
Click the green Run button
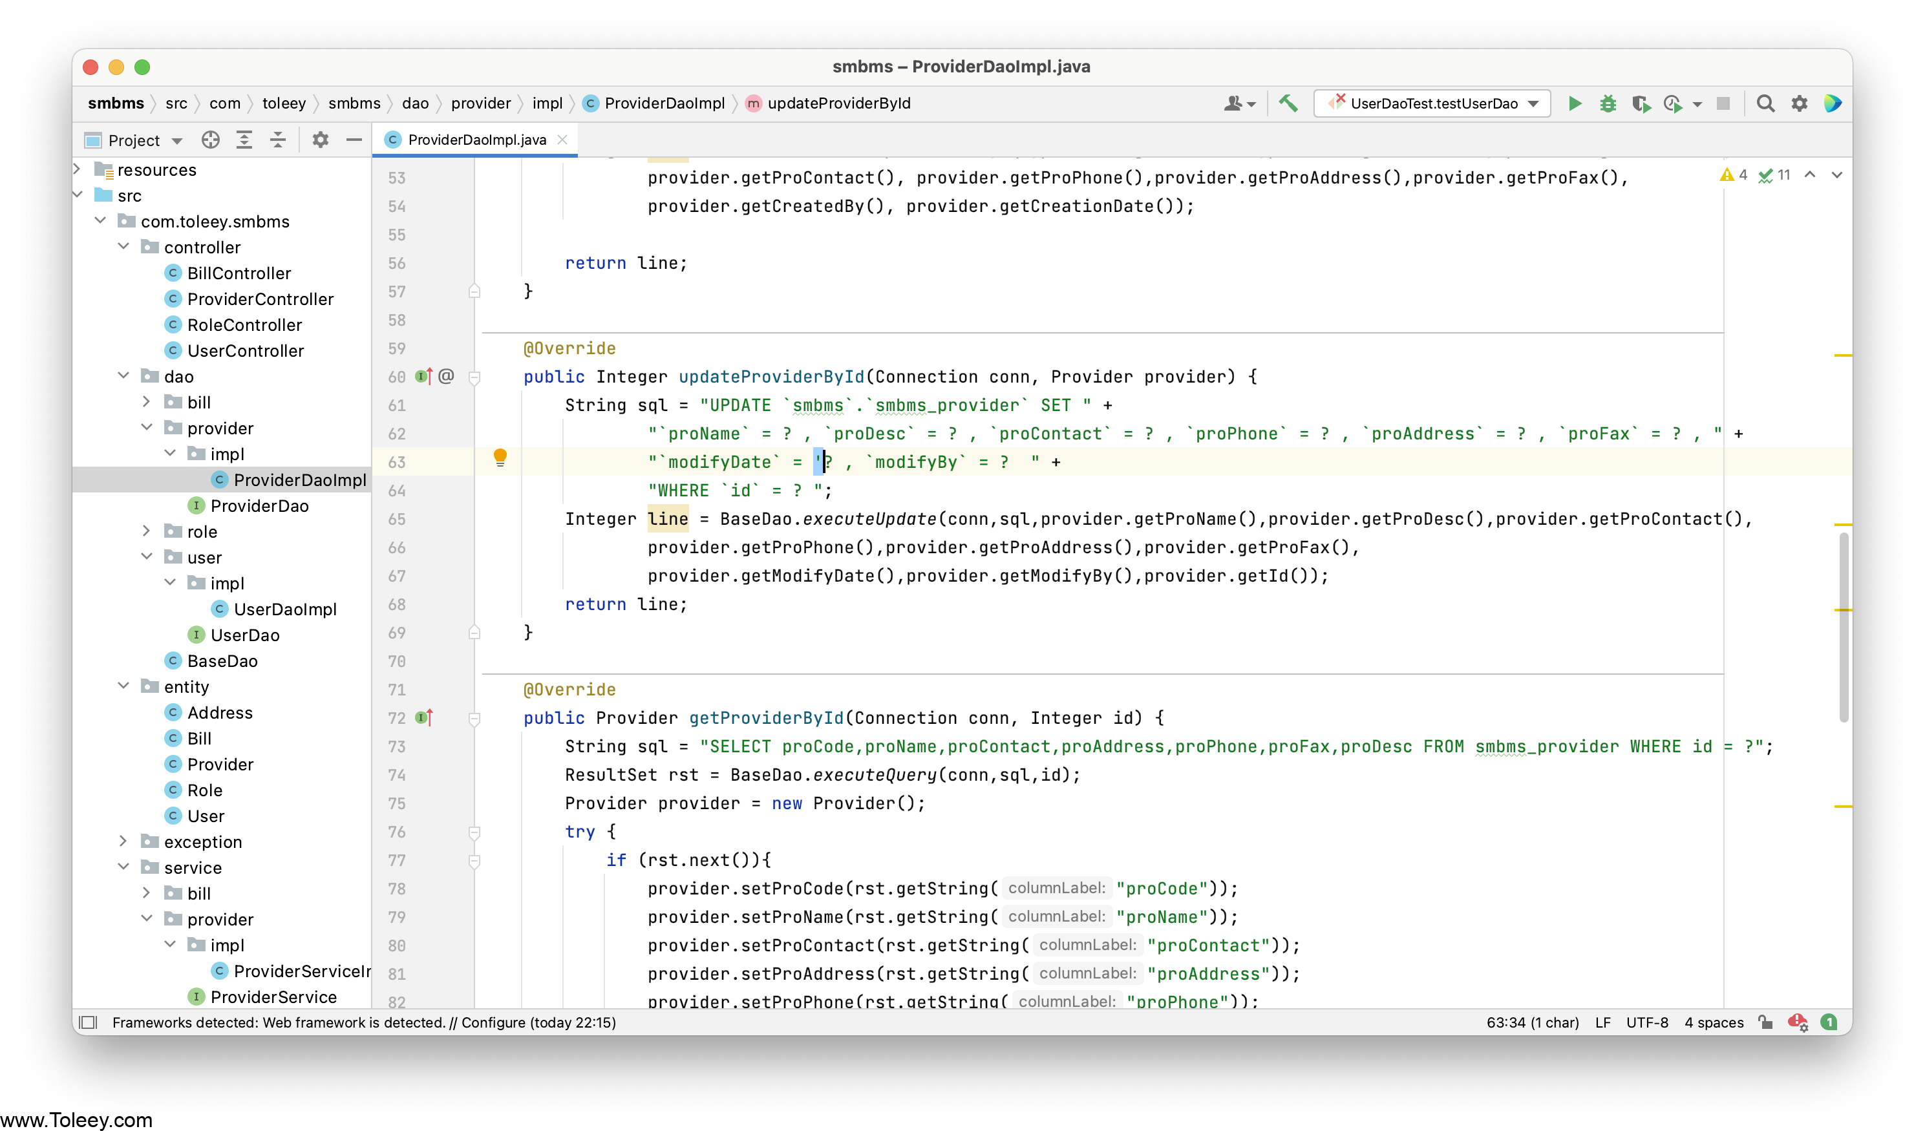[x=1575, y=103]
